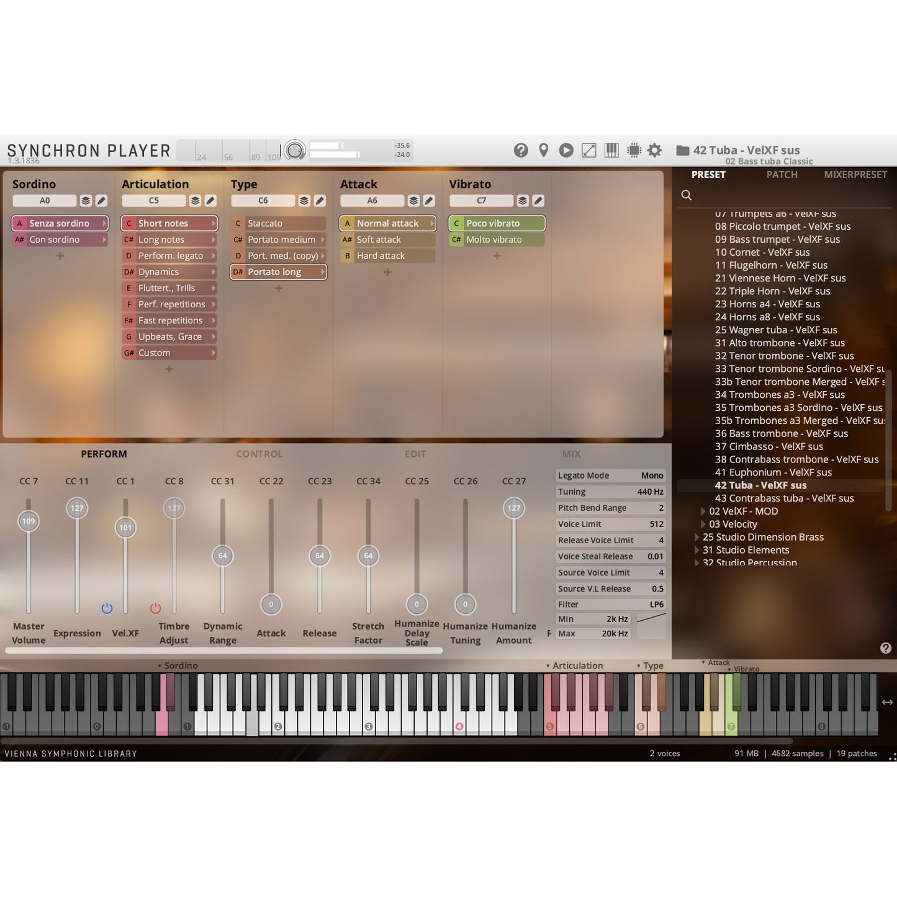
Task: Toggle the keyboard display icon
Action: pyautogui.click(x=611, y=150)
